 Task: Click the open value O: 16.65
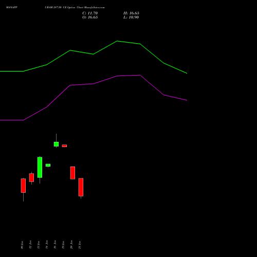point(90,17)
